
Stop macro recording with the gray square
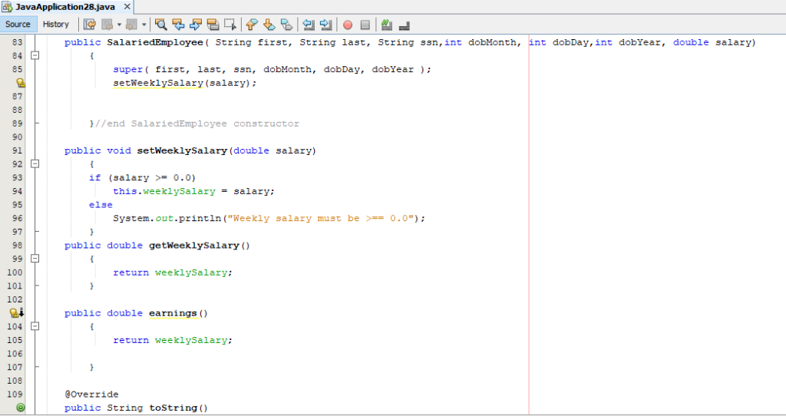coord(365,25)
